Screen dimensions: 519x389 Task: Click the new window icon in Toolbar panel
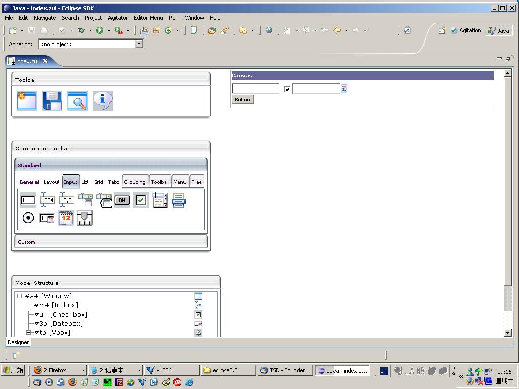[27, 101]
